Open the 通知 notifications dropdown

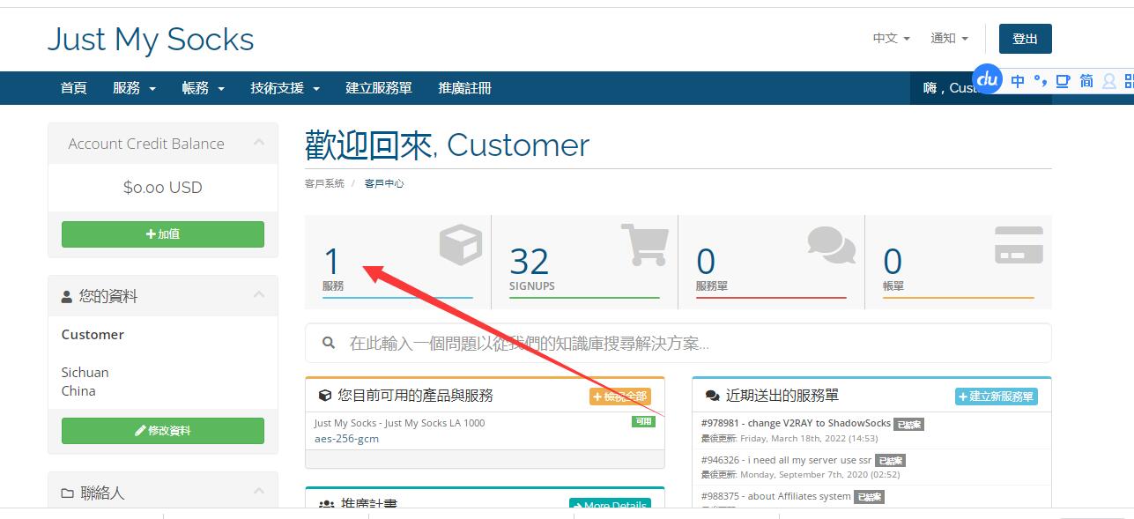pyautogui.click(x=949, y=38)
